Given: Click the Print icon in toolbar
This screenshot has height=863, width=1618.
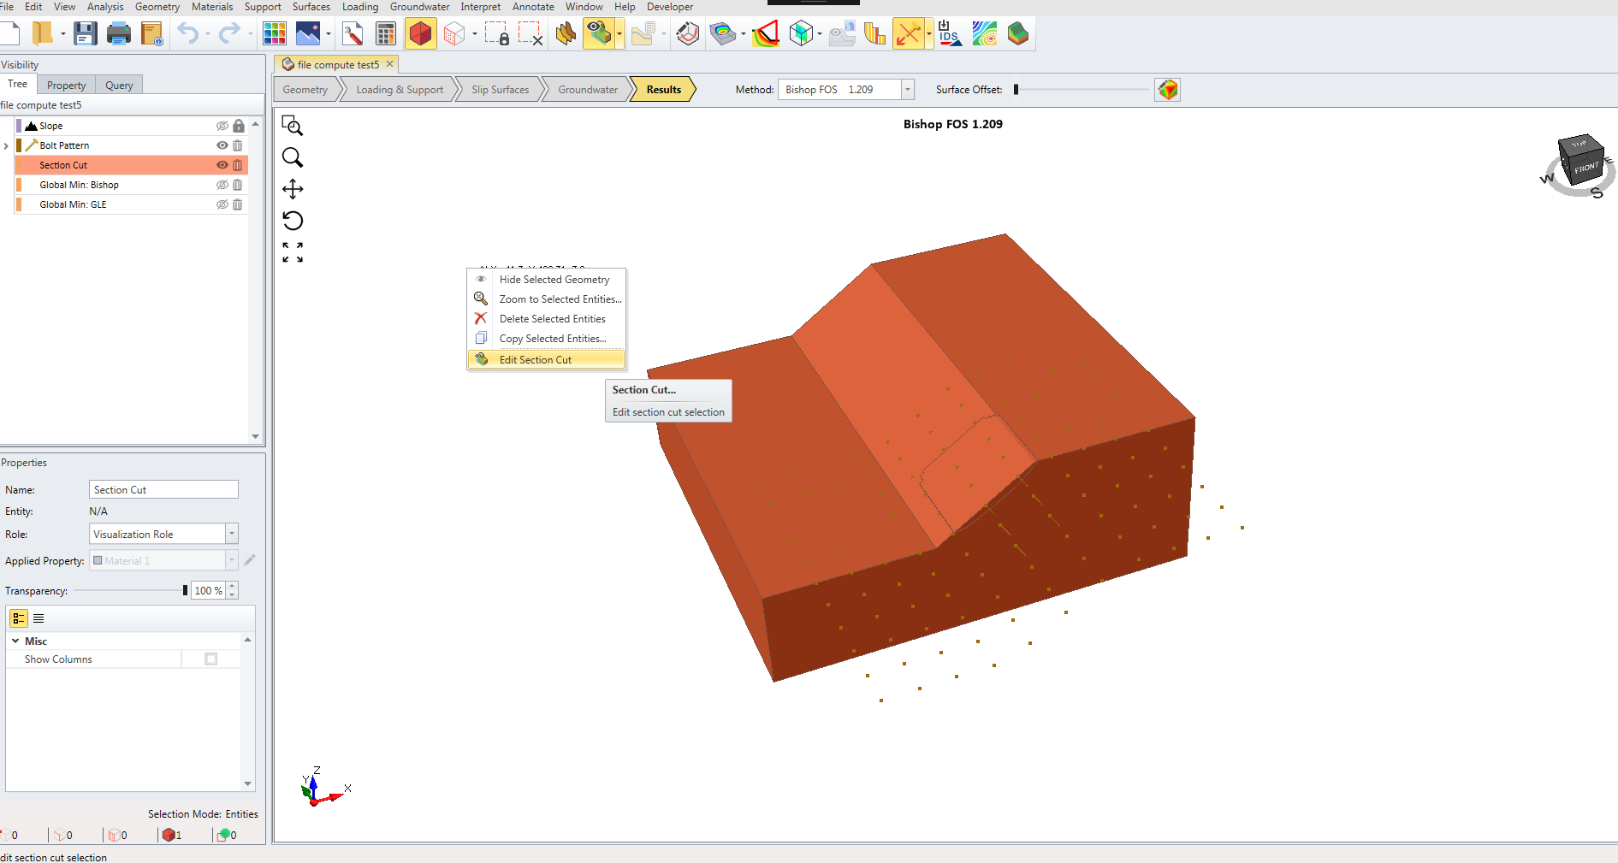Looking at the screenshot, I should click(118, 34).
